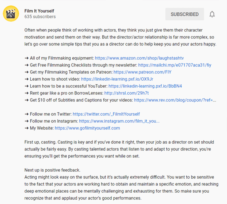Open the Mailchimp newsletter link
Image resolution: width=227 pixels, height=204 pixels.
[174, 65]
